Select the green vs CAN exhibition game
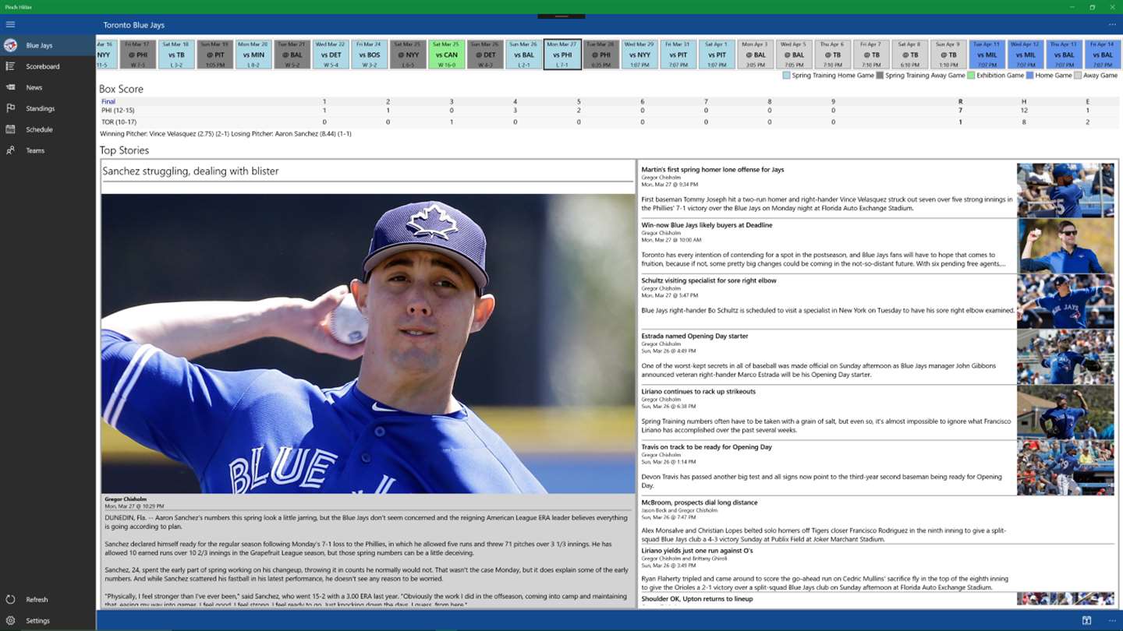The image size is (1123, 631). [x=446, y=55]
